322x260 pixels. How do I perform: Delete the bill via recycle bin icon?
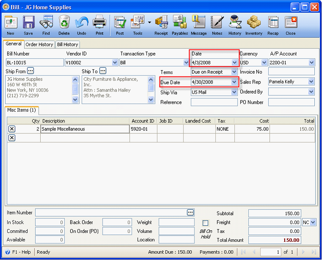[x=64, y=22]
